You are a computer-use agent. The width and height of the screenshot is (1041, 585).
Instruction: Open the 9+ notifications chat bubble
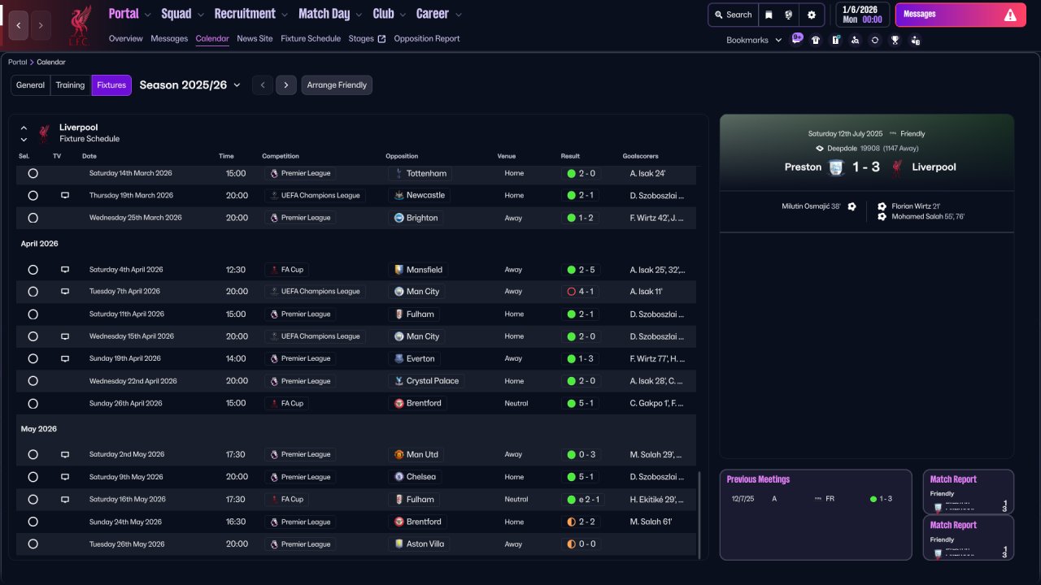coord(797,38)
